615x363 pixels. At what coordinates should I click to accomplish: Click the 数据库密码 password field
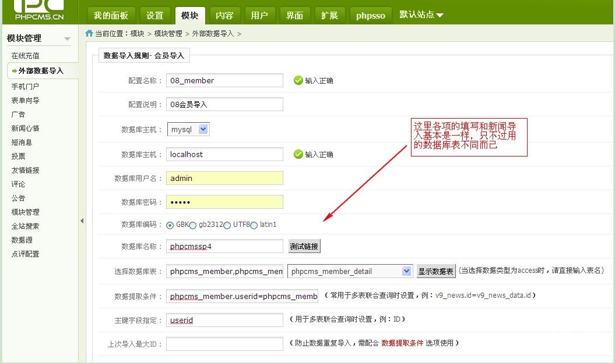[x=224, y=202]
